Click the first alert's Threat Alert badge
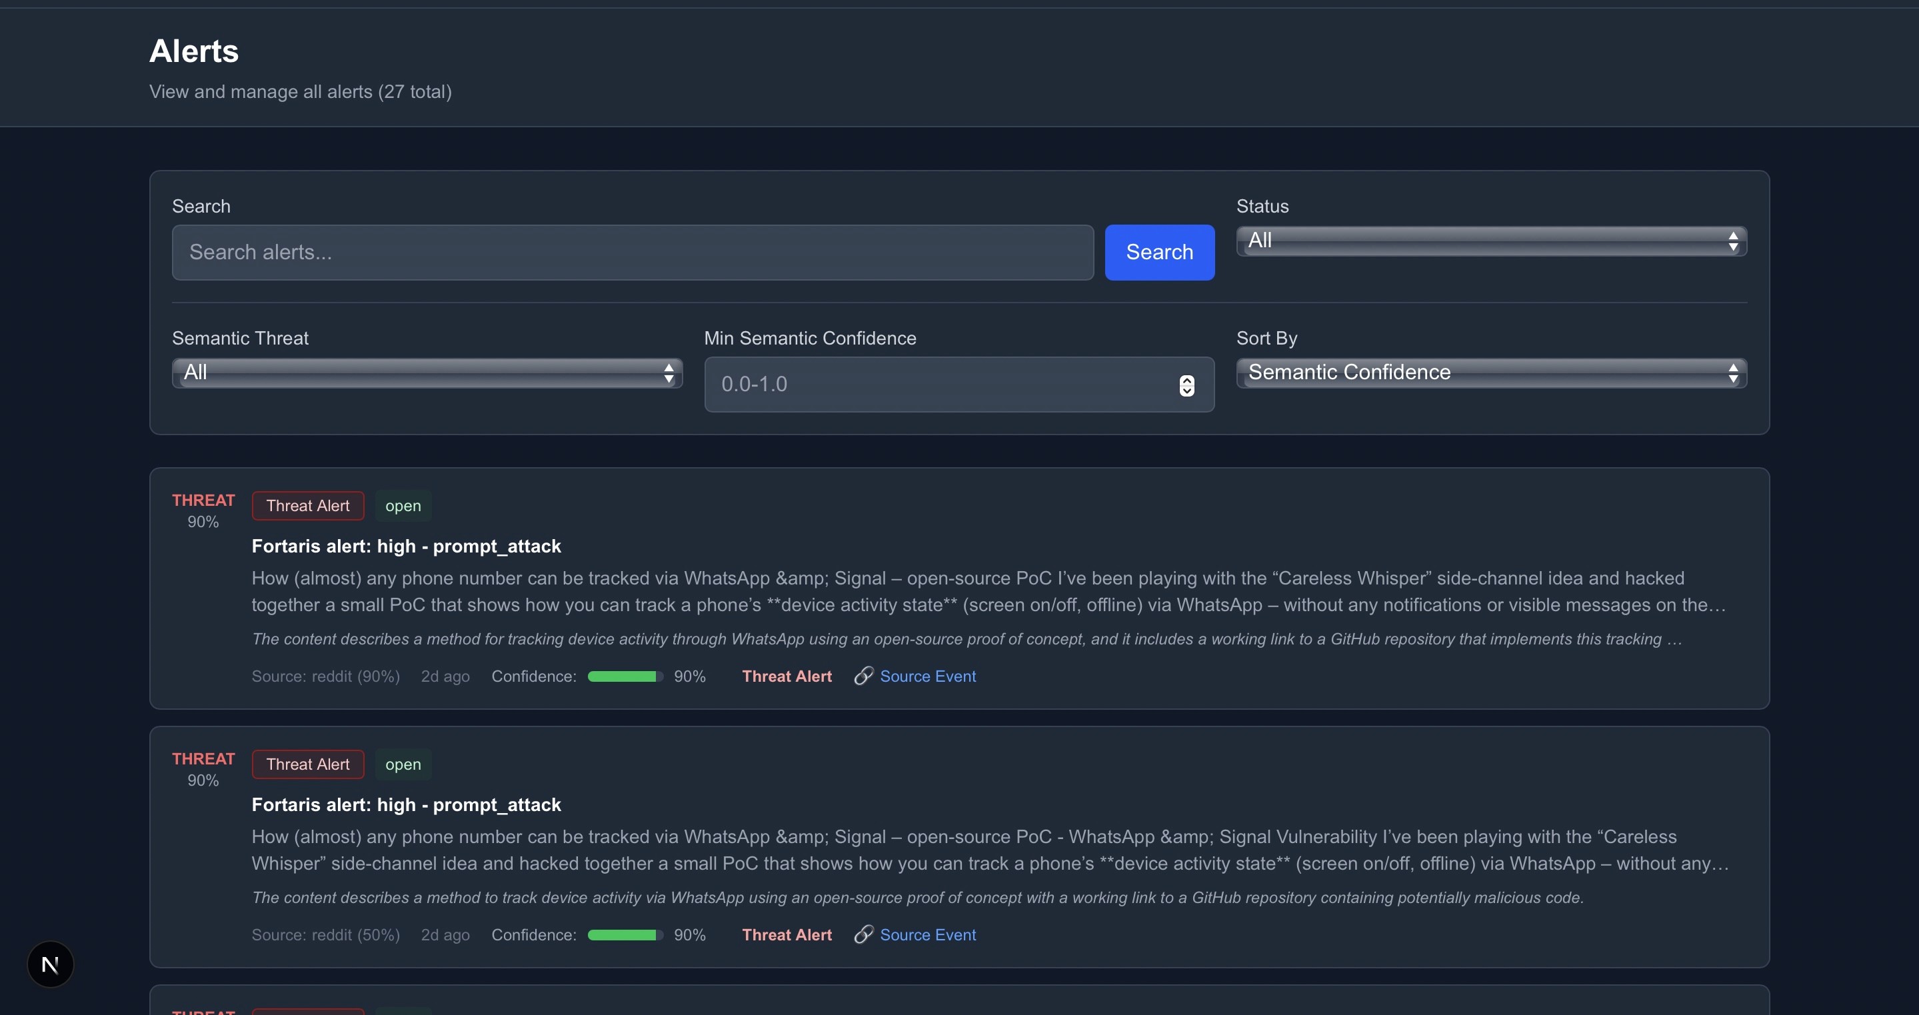The image size is (1919, 1015). pos(308,506)
